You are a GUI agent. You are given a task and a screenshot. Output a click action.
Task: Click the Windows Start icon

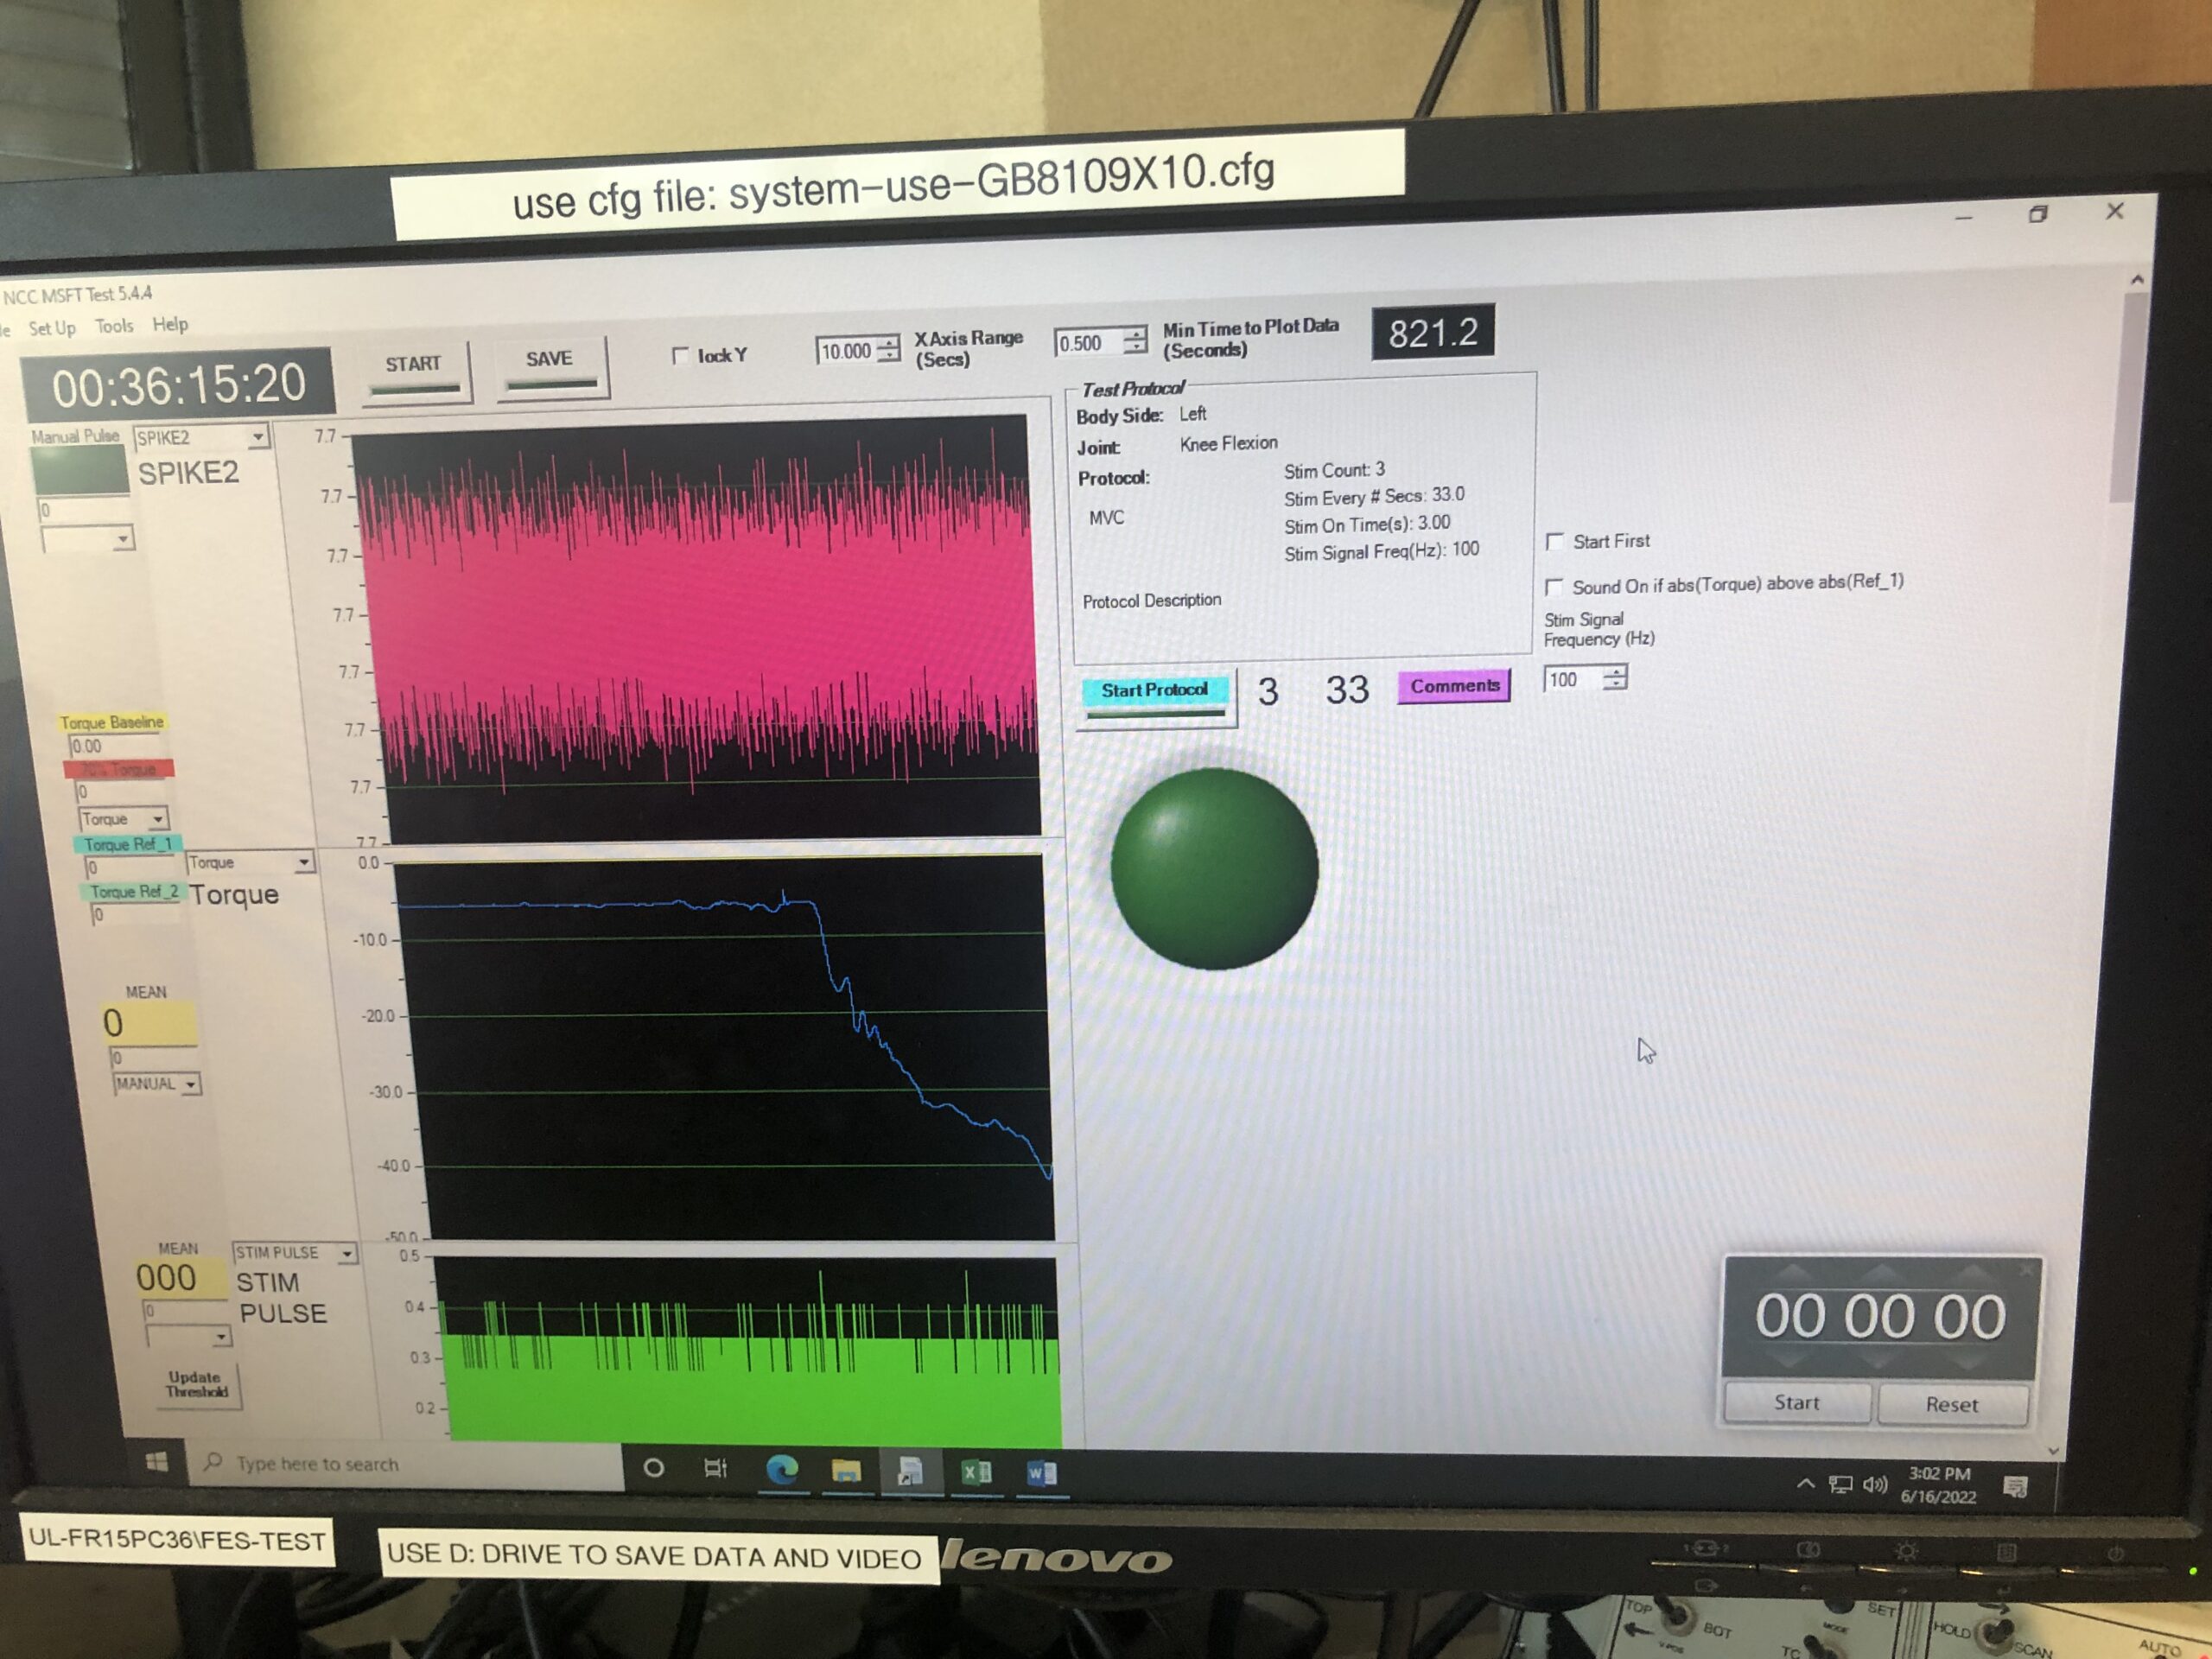[157, 1462]
